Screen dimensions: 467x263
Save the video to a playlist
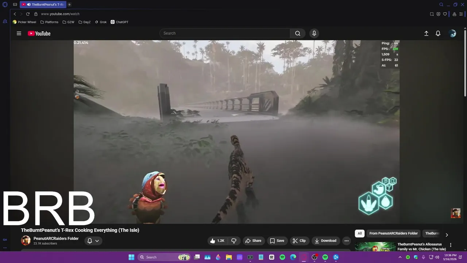(277, 241)
